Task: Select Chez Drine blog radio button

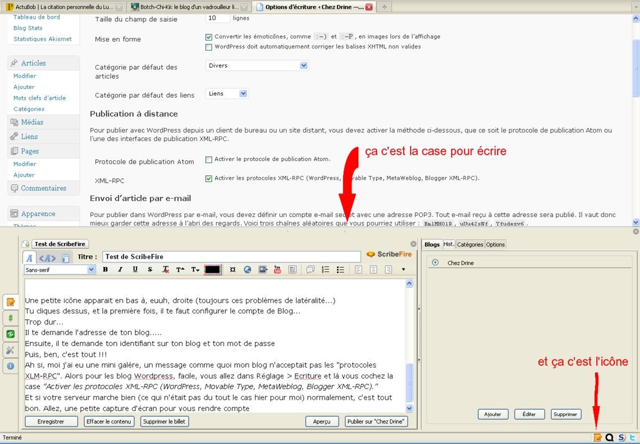Action: tap(436, 263)
